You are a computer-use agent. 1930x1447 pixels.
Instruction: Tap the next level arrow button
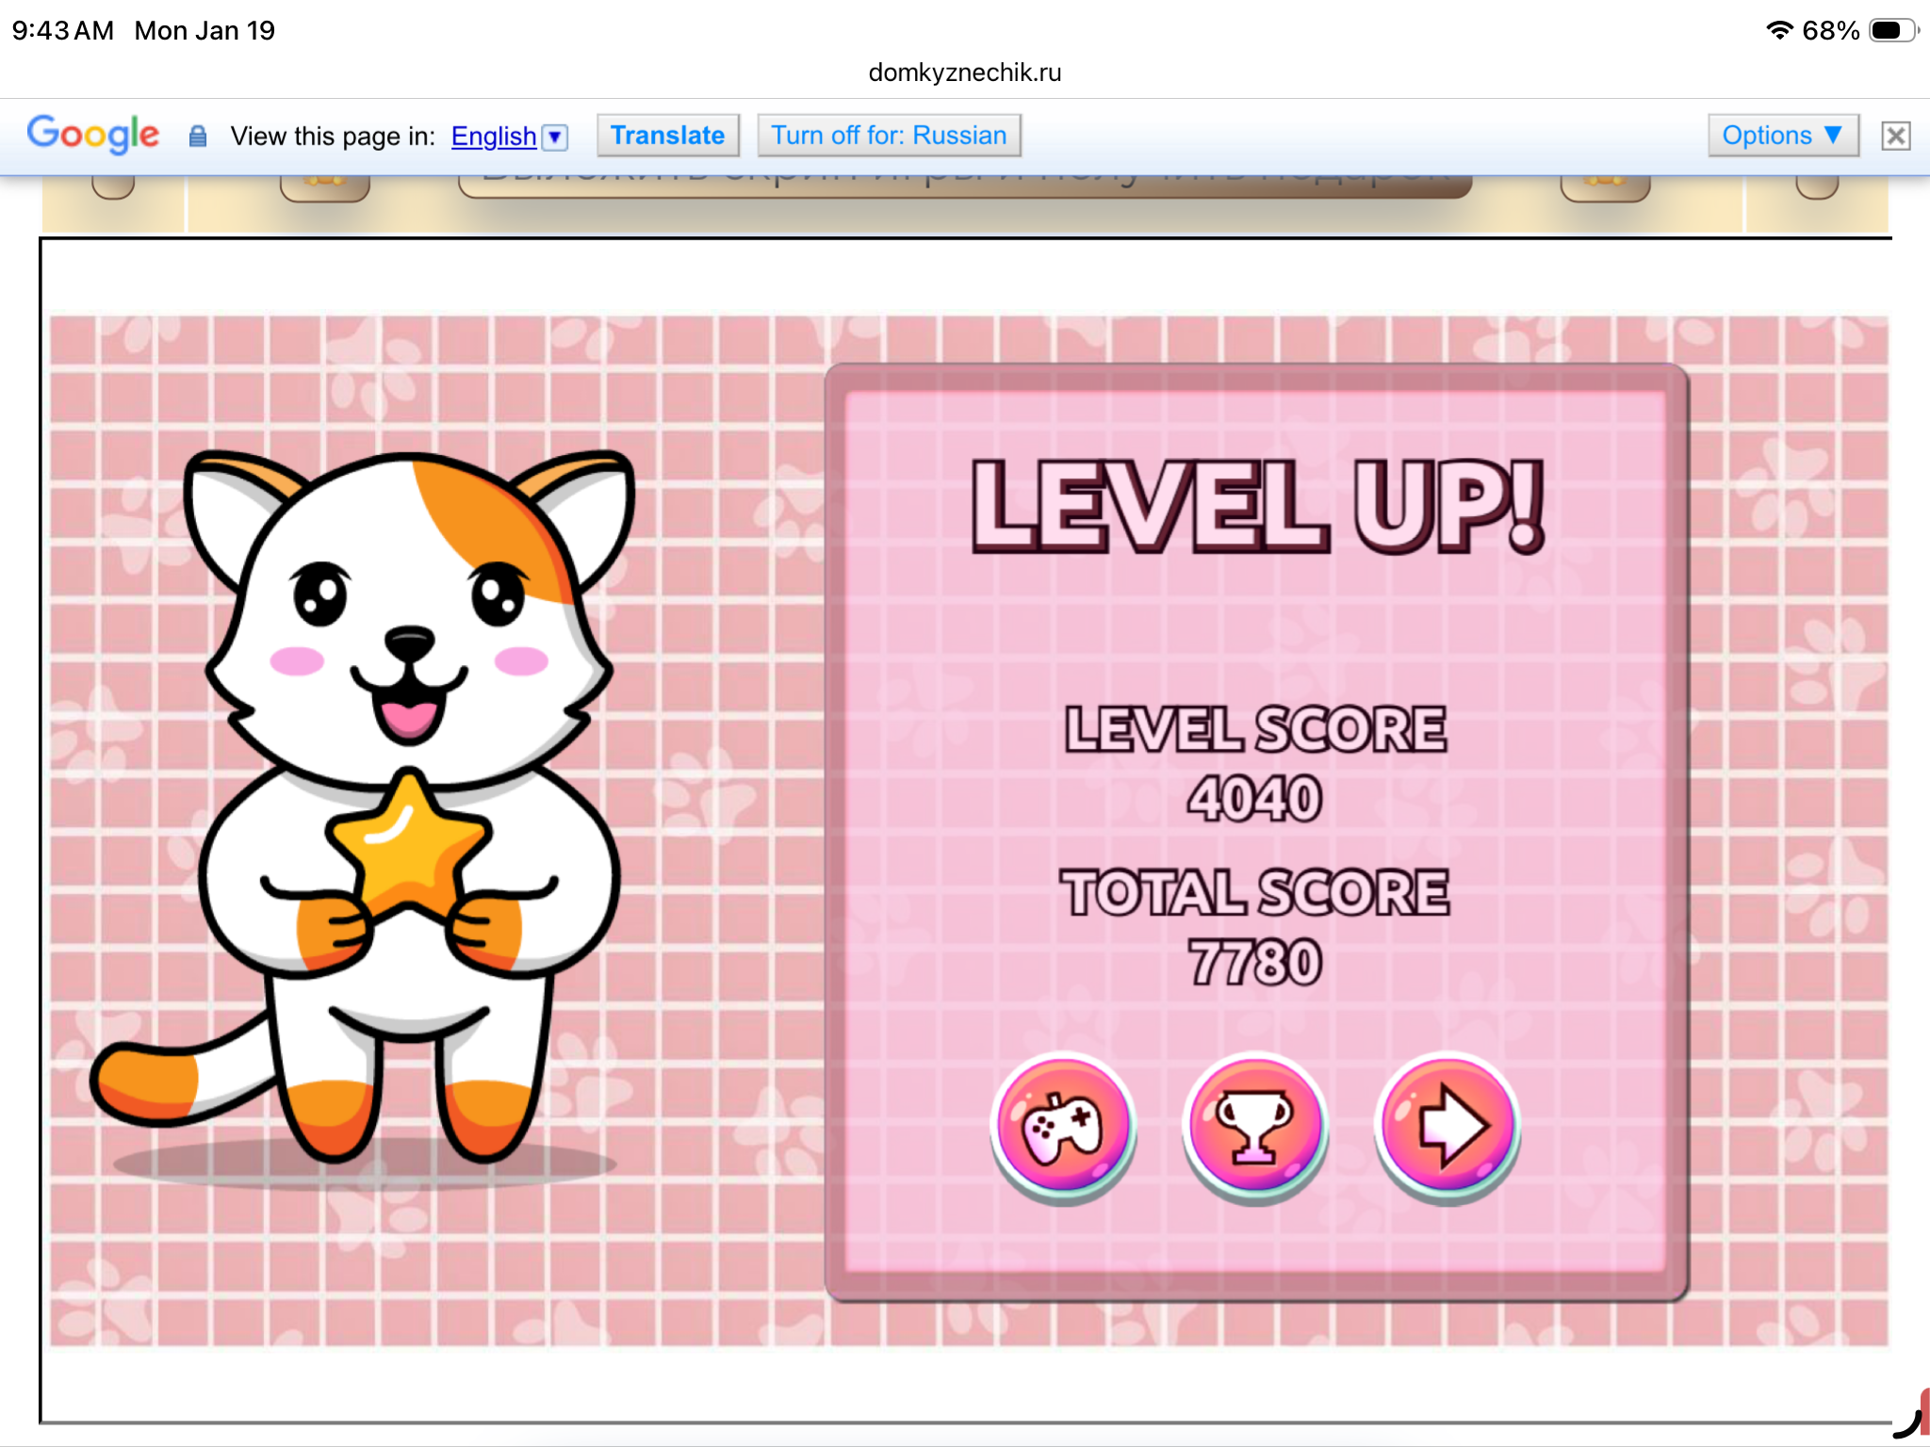click(1447, 1126)
